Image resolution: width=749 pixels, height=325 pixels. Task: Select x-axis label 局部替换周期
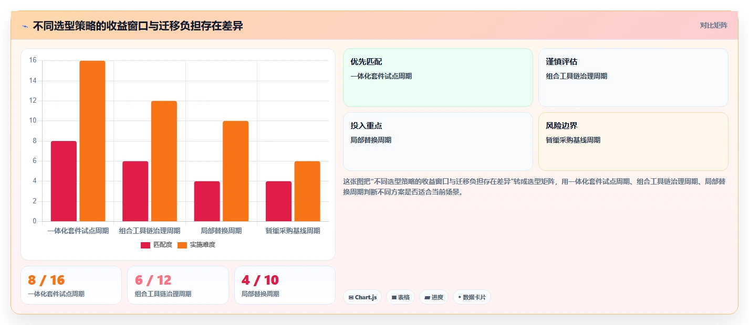pos(221,231)
